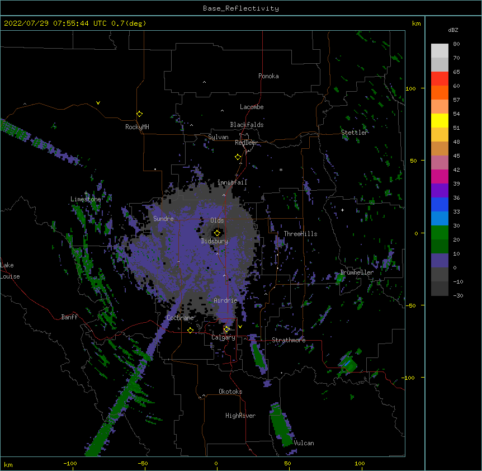Click the Innisfail label
The width and height of the screenshot is (482, 471).
(232, 182)
